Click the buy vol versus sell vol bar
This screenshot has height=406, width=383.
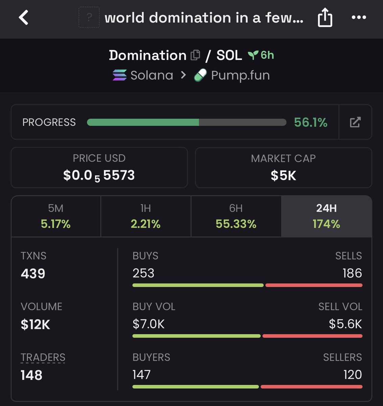247,336
